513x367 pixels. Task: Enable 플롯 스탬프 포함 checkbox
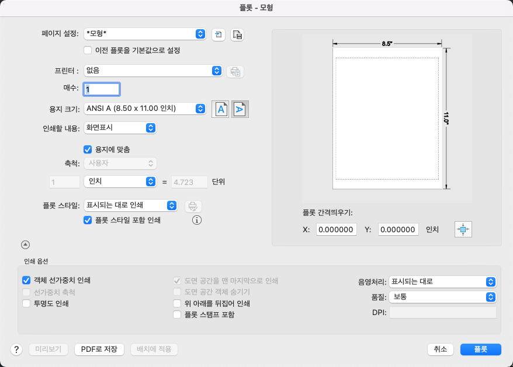(x=177, y=314)
